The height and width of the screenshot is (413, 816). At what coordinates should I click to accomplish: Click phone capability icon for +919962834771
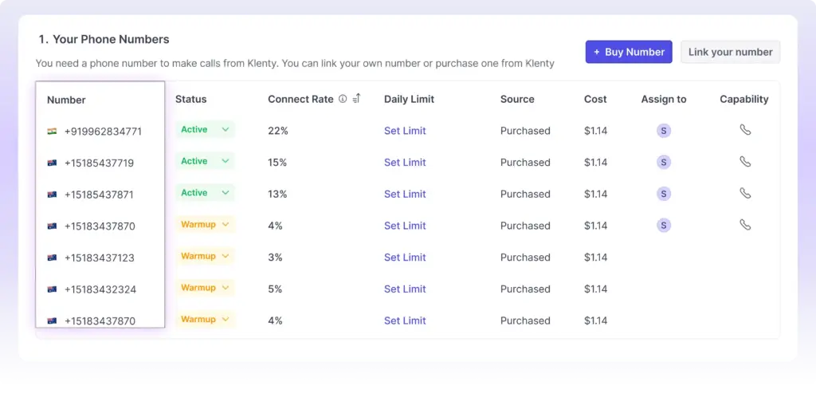click(745, 130)
